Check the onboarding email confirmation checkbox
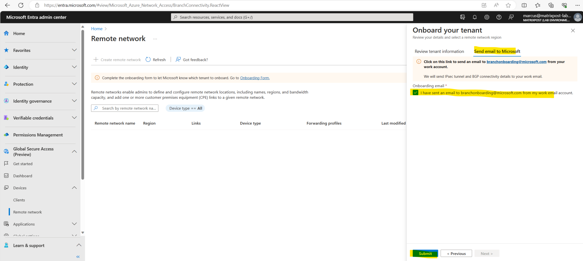 click(416, 92)
